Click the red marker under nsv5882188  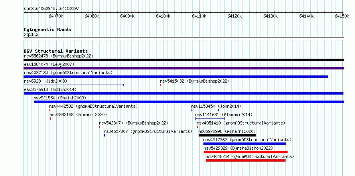50,119
